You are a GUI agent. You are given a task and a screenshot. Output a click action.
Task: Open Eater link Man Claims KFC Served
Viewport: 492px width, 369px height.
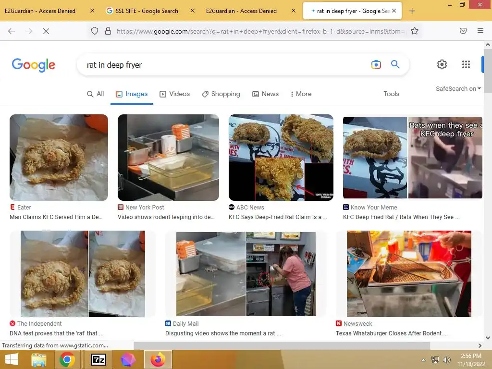pos(56,217)
